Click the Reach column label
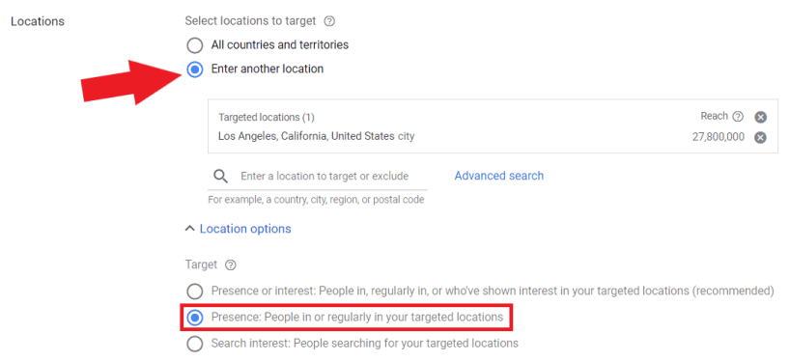Image resolution: width=790 pixels, height=361 pixels. pos(714,116)
